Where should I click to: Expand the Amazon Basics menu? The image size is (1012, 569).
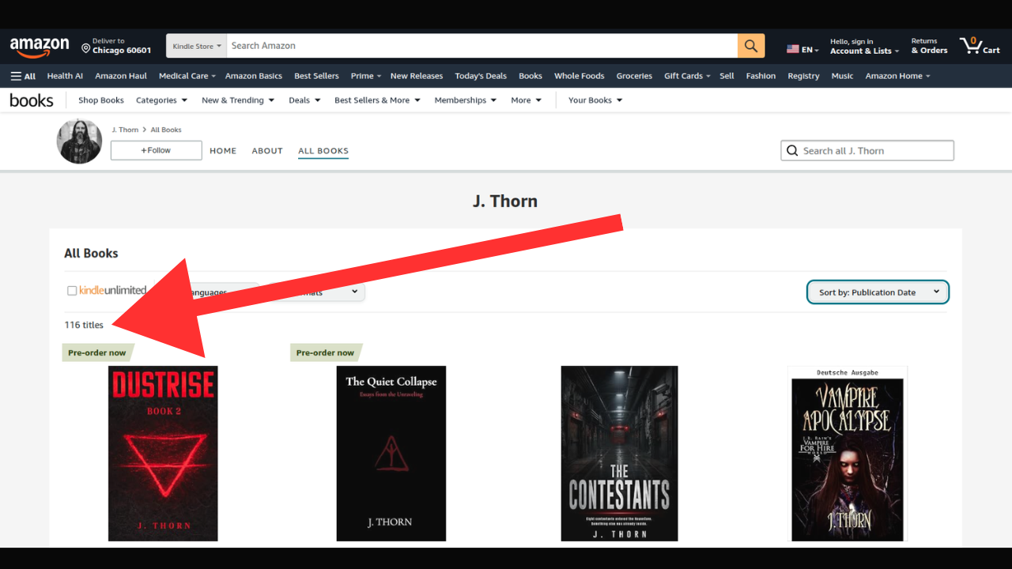coord(254,76)
